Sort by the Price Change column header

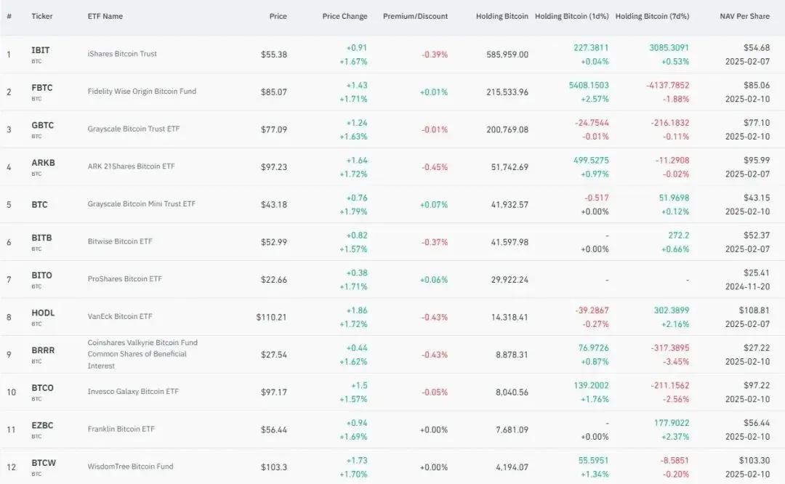(345, 16)
